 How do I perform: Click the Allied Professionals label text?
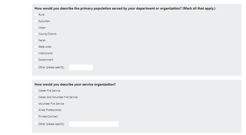[50, 110]
